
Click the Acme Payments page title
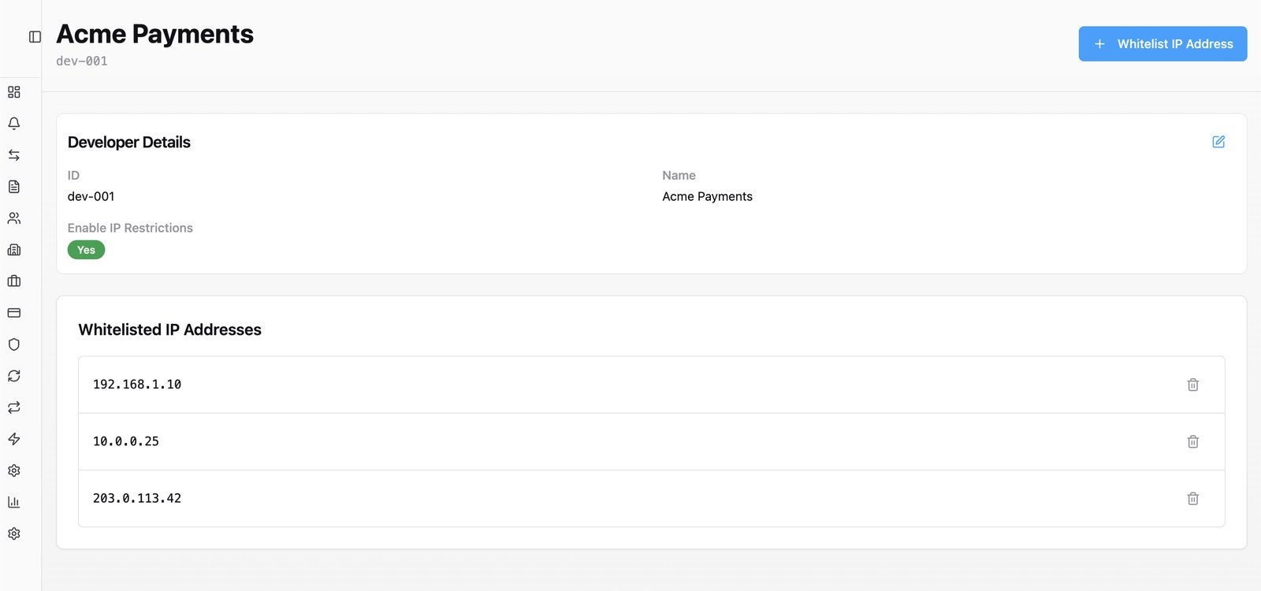point(155,34)
